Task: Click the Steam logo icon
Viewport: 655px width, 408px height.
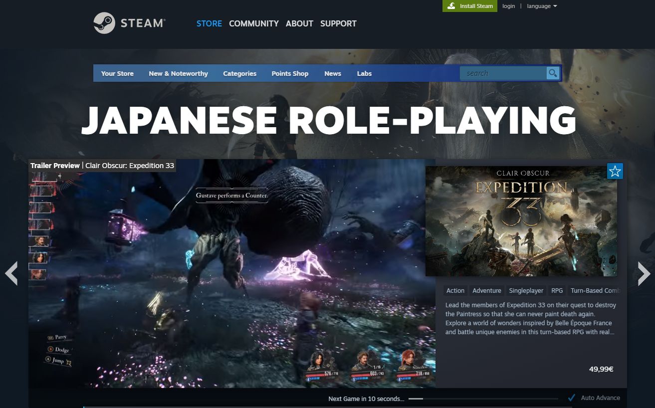Action: tap(104, 23)
